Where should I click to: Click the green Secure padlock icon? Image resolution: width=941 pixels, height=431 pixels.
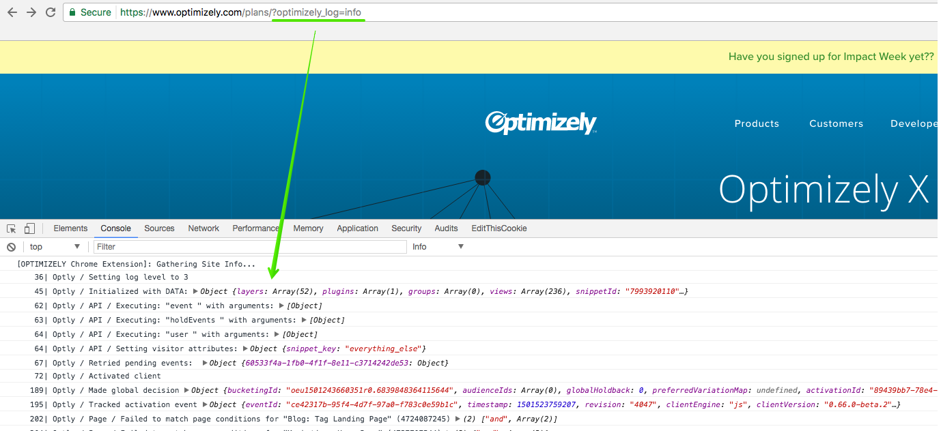click(x=72, y=12)
